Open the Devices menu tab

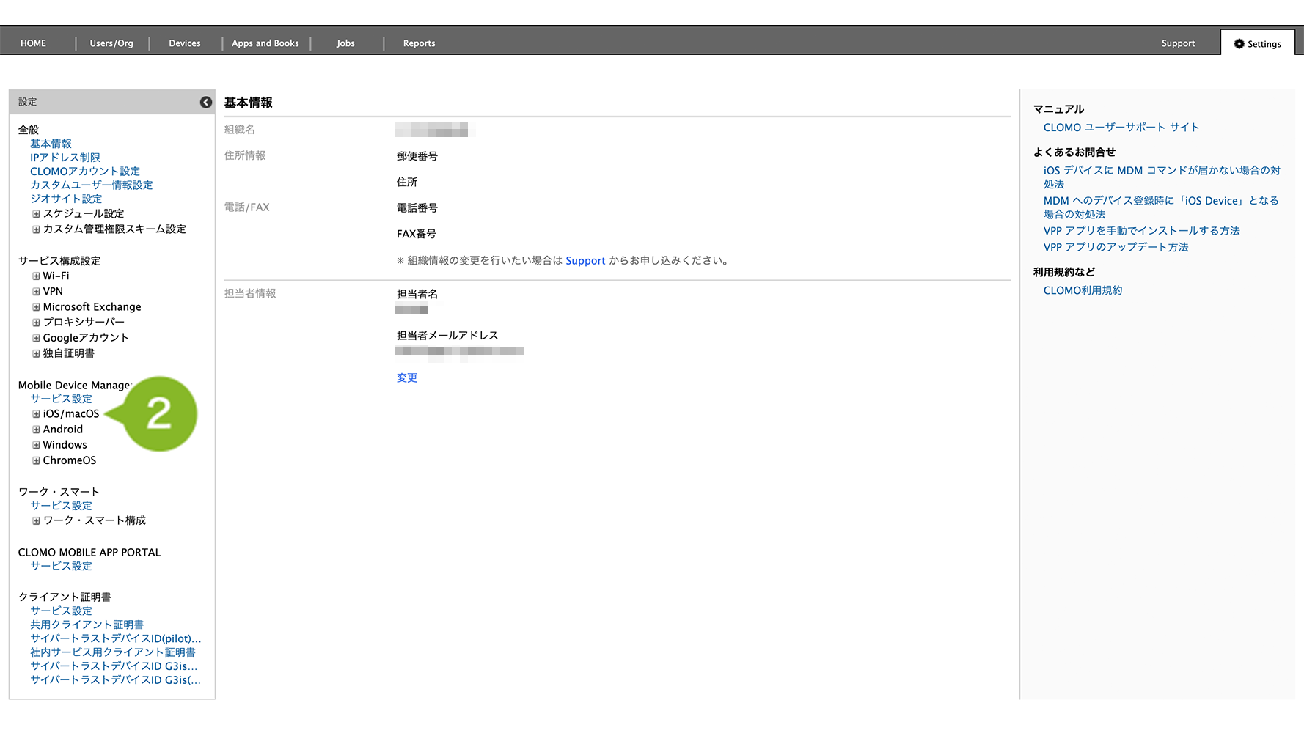point(185,43)
